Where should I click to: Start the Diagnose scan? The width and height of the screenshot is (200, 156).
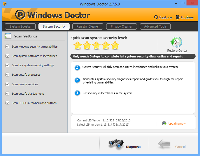point(133,147)
